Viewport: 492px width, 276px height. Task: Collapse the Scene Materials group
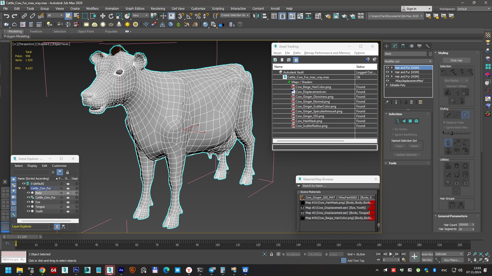(299, 192)
